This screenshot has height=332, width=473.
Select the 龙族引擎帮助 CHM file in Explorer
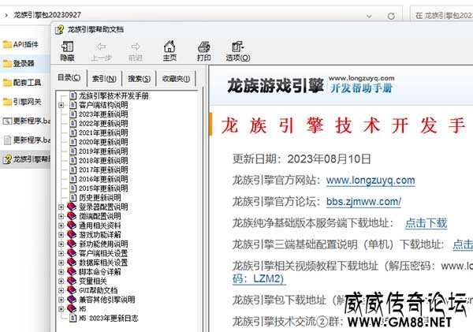pos(26,159)
